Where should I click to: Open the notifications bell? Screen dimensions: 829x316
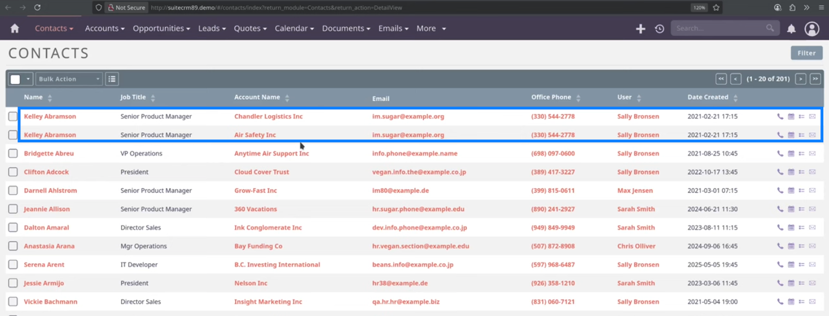tap(792, 28)
